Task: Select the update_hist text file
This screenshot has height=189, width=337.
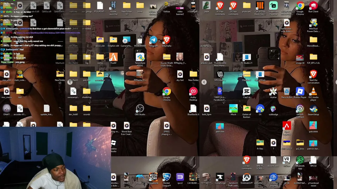Action: 47,110
